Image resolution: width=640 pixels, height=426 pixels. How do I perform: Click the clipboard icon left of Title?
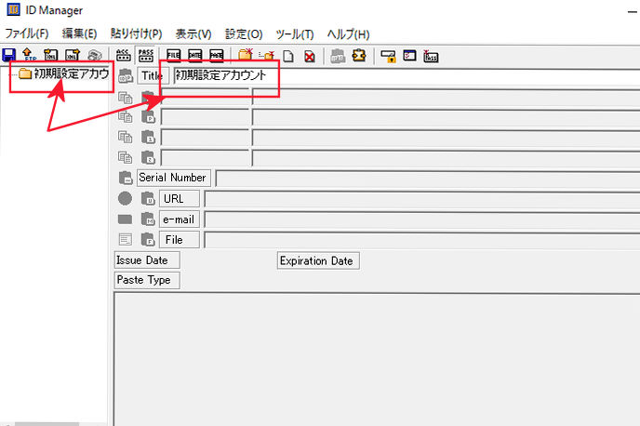(x=126, y=75)
